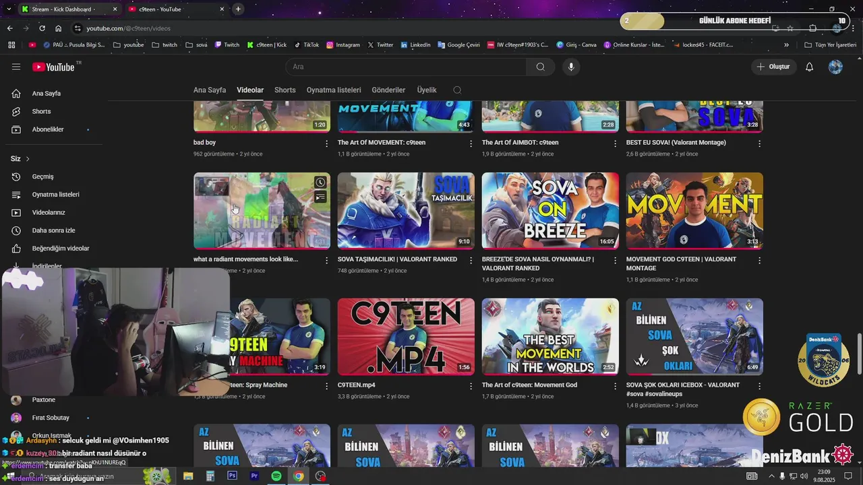Expand hidden bookmarks with the double chevron
This screenshot has height=485, width=863.
[786, 45]
